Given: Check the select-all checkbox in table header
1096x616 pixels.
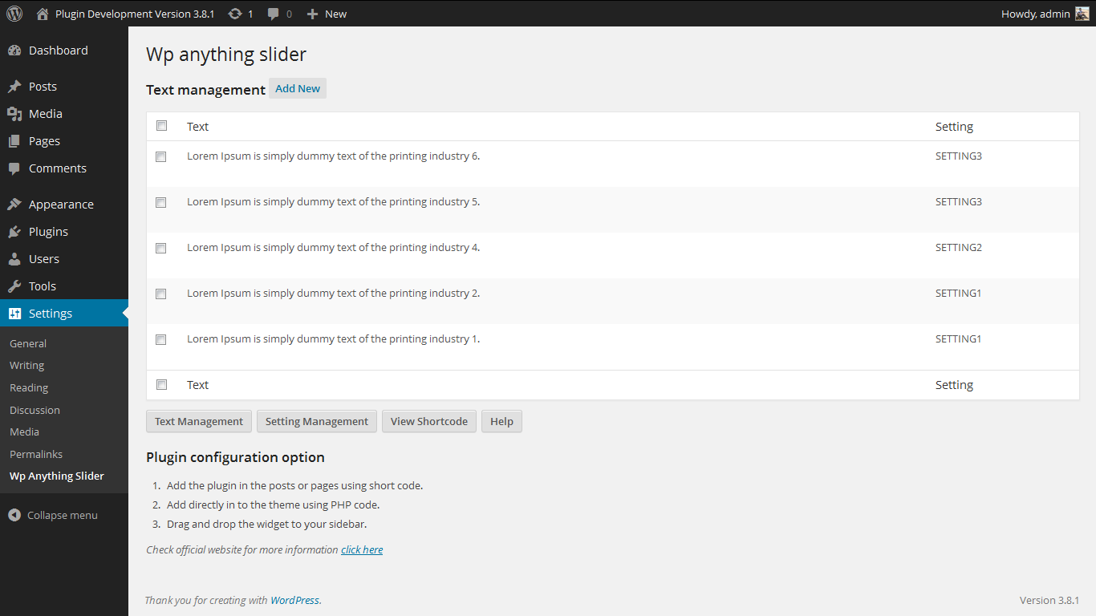Looking at the screenshot, I should click(x=161, y=126).
